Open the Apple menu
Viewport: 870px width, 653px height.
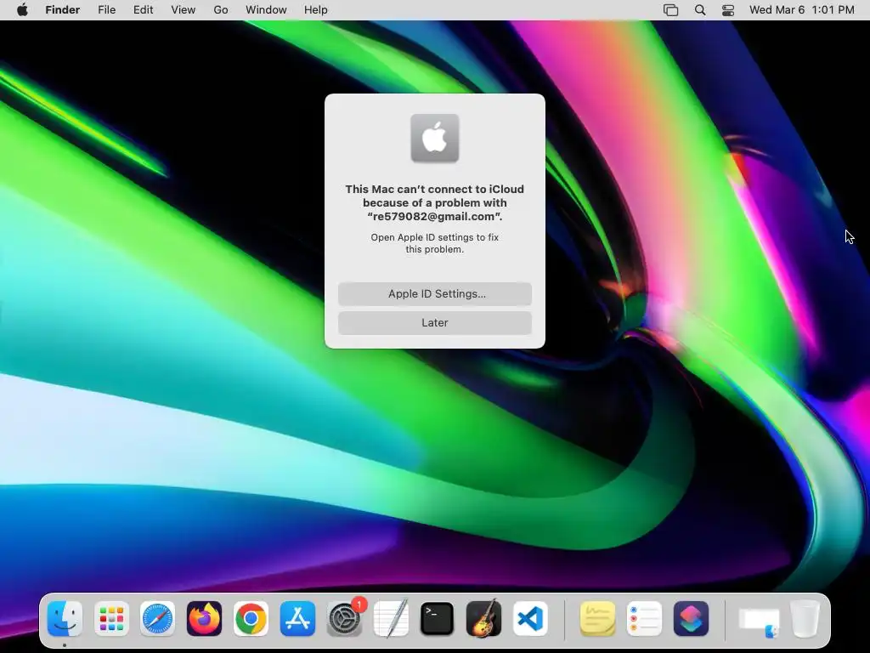click(x=22, y=10)
